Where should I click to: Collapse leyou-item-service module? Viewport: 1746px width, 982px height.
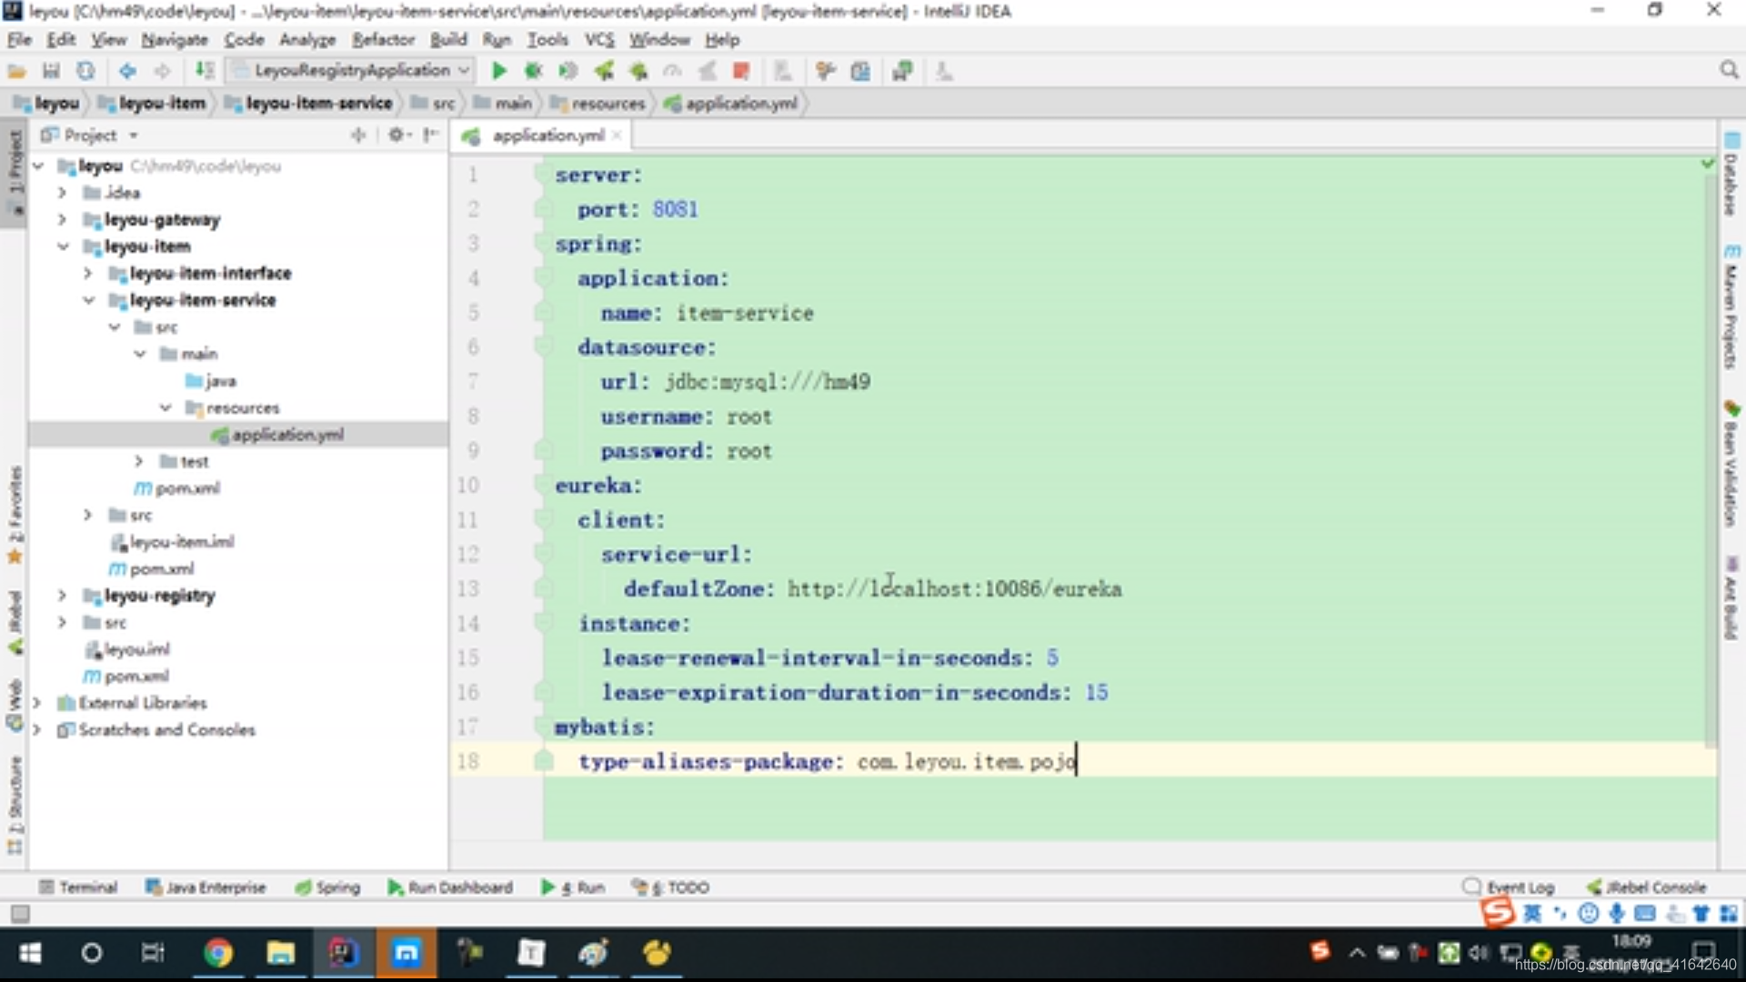pyautogui.click(x=88, y=300)
